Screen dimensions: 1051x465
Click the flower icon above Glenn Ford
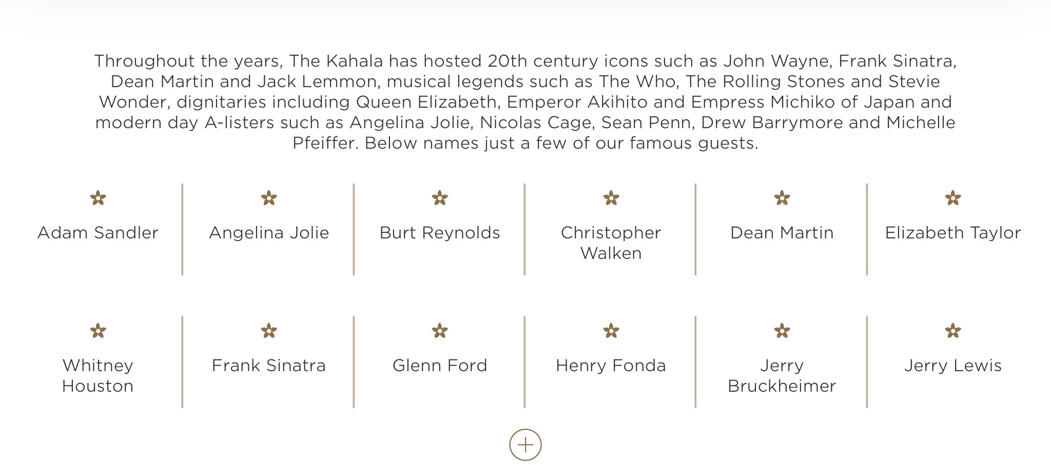tap(440, 331)
